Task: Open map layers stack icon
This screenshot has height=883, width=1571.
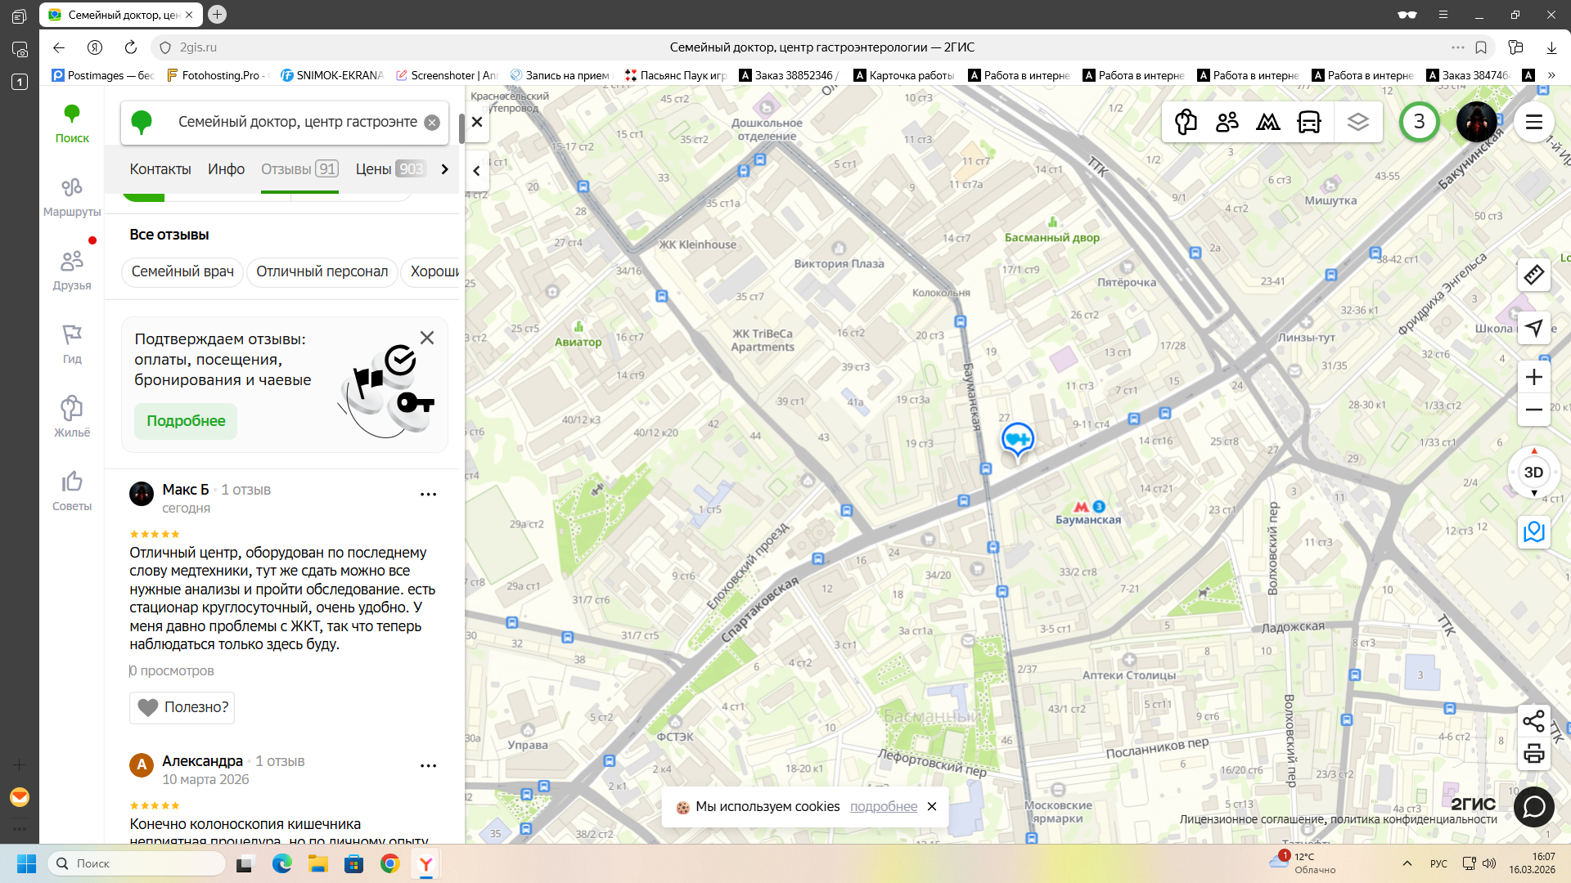Action: click(1357, 123)
